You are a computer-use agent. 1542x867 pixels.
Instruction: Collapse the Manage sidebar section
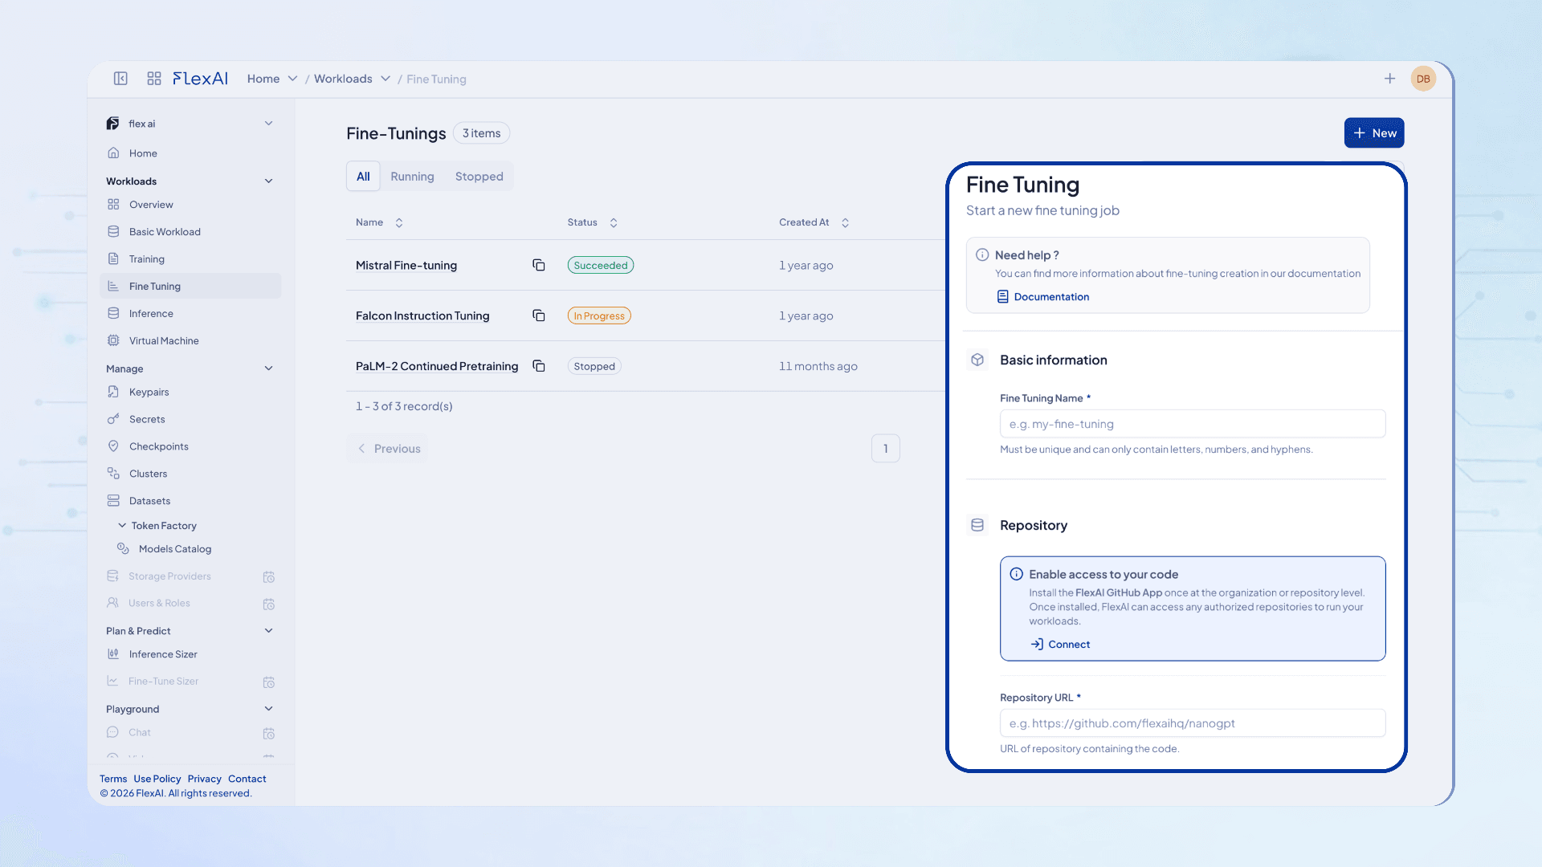point(269,369)
